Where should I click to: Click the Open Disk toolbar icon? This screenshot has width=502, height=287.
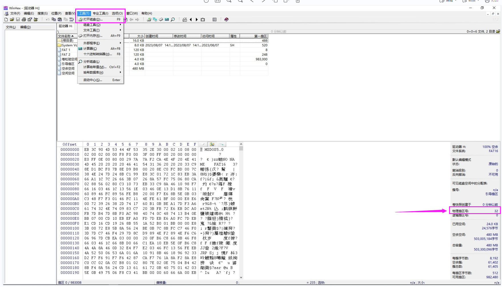149,19
